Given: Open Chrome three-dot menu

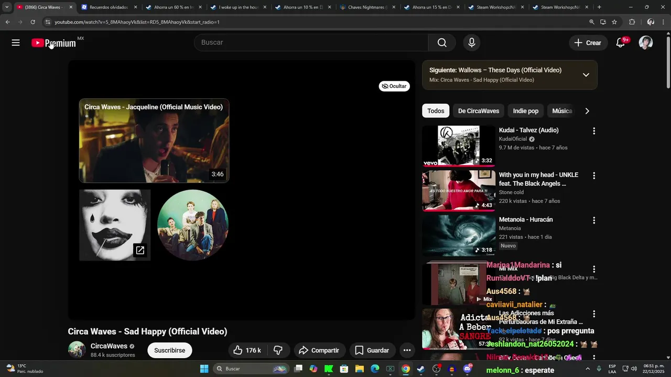Looking at the screenshot, I should (664, 22).
